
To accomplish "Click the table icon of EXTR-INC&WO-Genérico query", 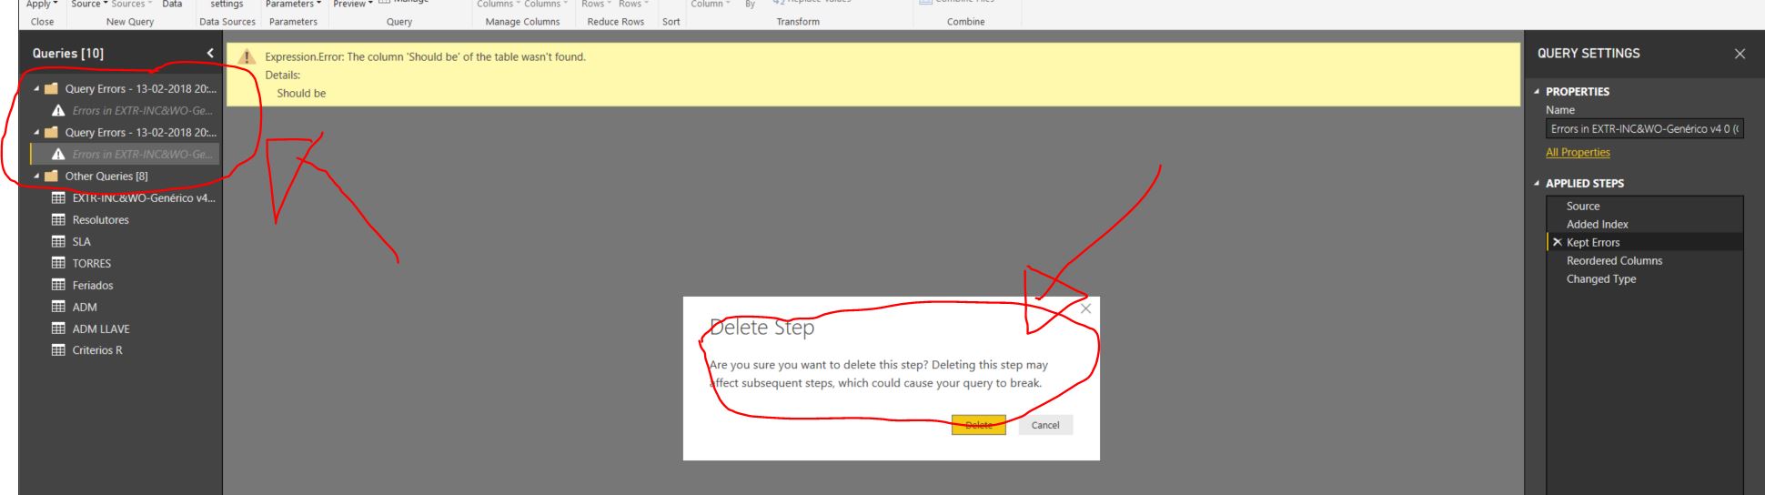I will pyautogui.click(x=58, y=198).
